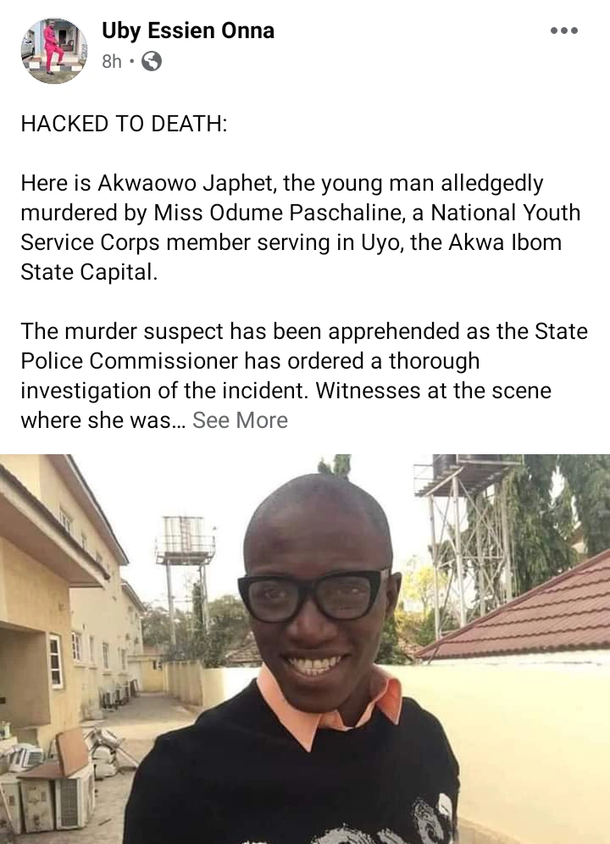This screenshot has width=610, height=844.
Task: Click the green trees behind the roof
Action: pyautogui.click(x=560, y=517)
